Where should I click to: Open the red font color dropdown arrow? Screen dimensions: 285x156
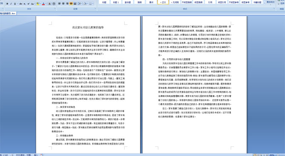[46, 4]
